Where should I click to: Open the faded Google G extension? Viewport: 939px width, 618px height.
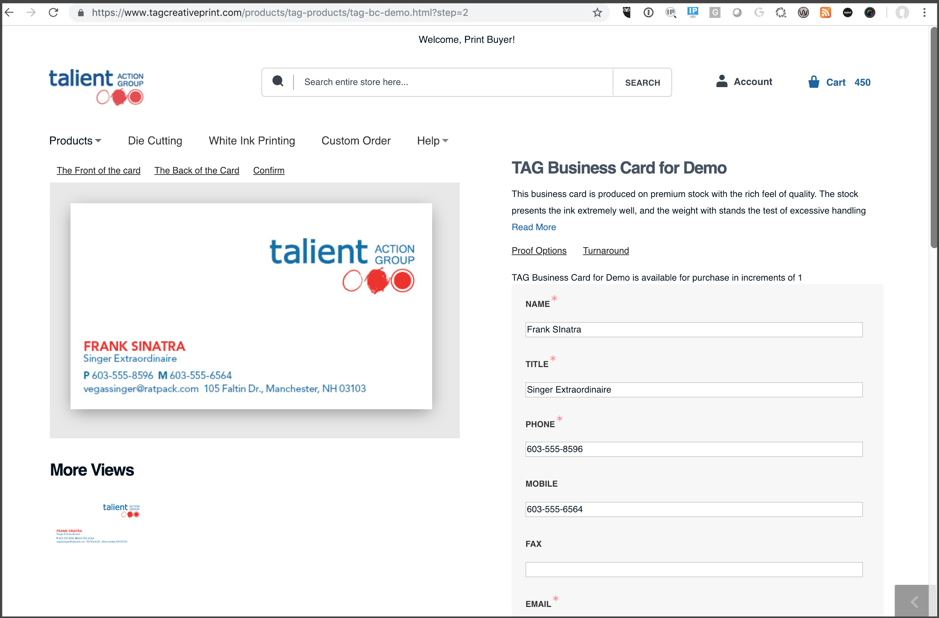pyautogui.click(x=759, y=13)
